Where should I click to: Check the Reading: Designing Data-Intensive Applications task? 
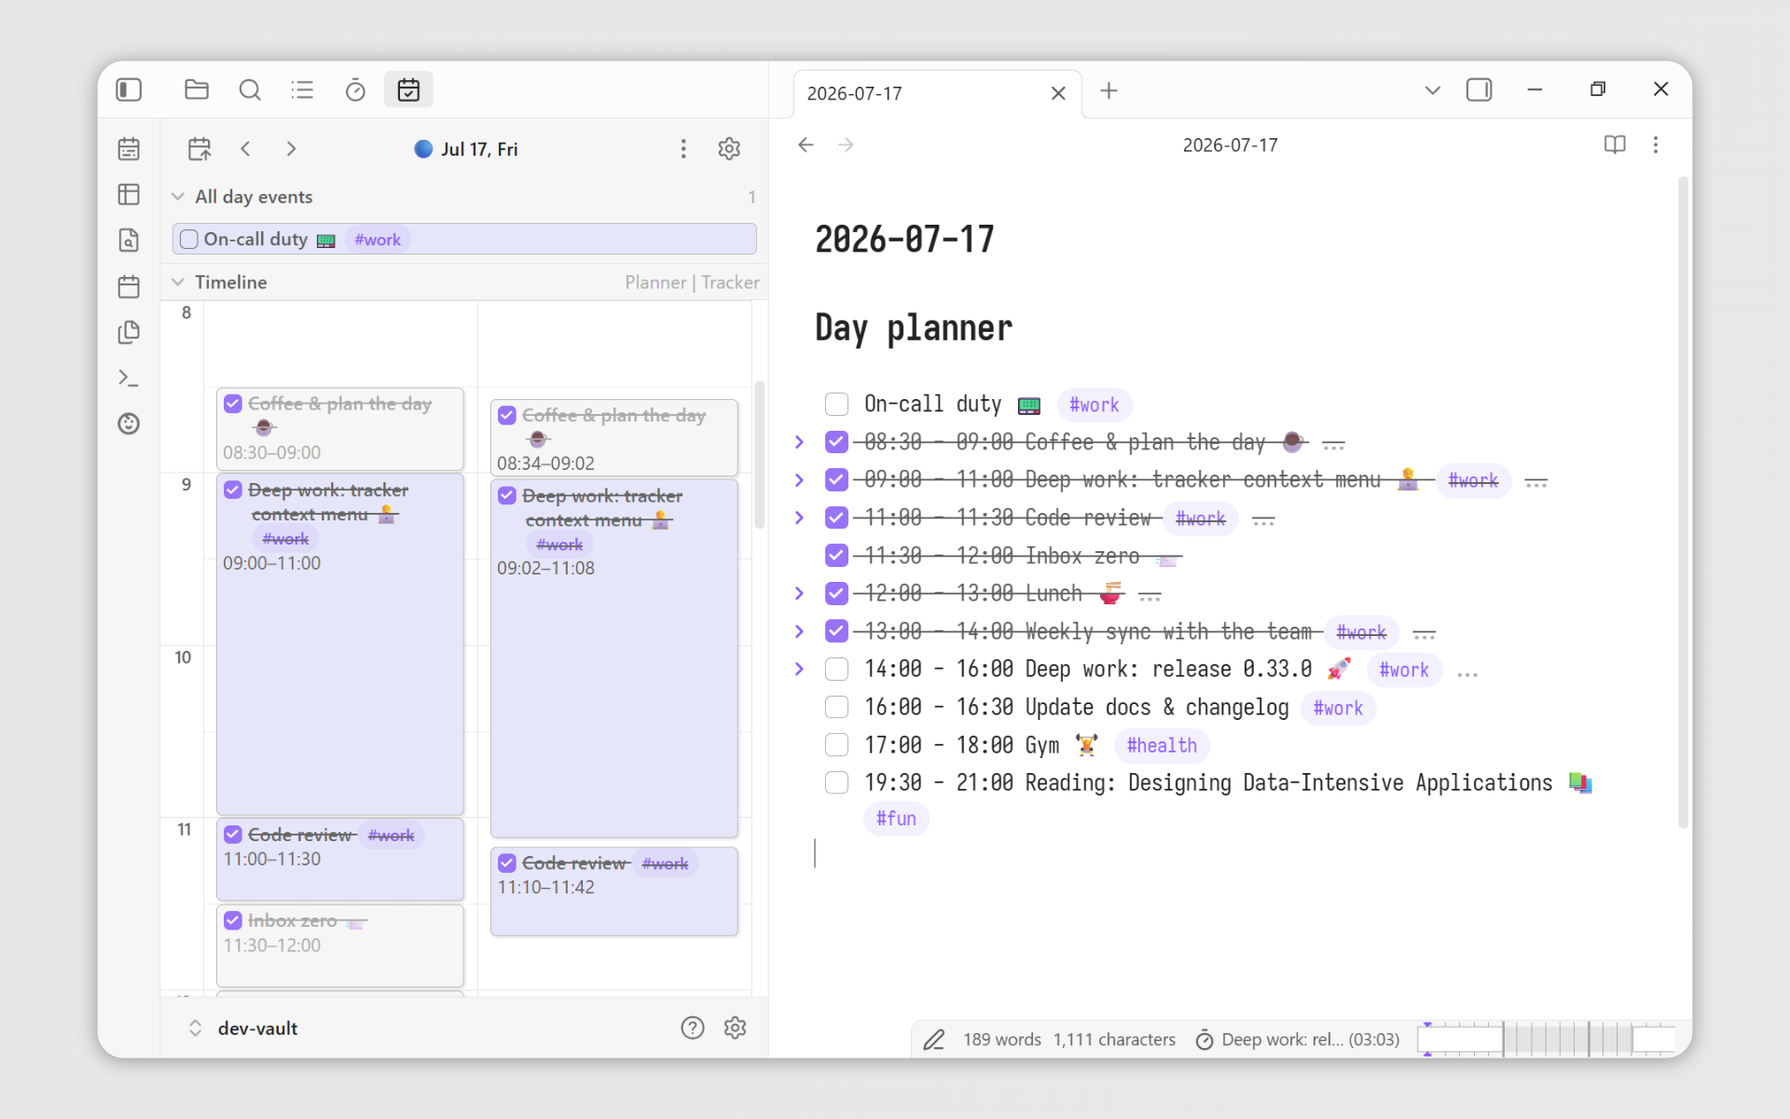836,782
